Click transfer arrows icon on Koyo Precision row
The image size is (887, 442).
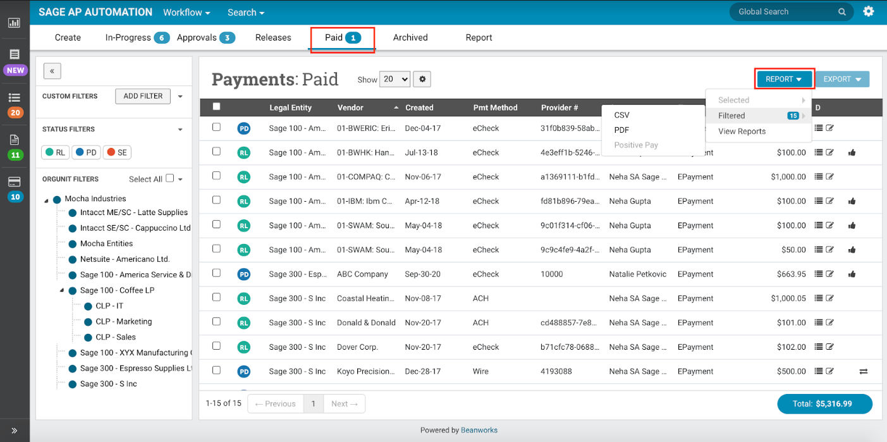pyautogui.click(x=864, y=371)
